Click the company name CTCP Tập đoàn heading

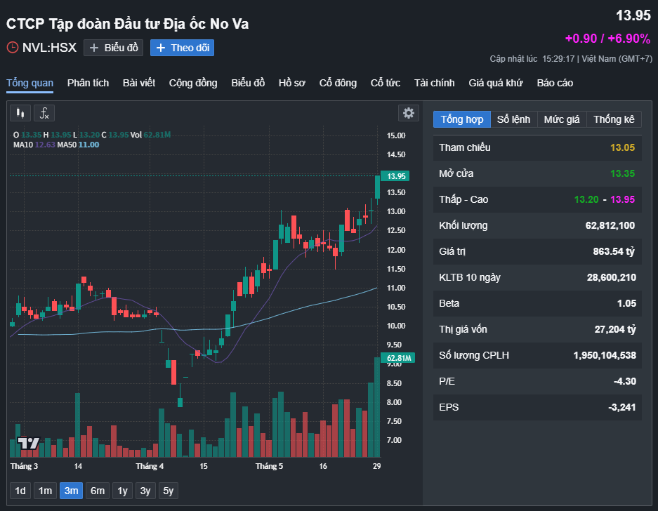pyautogui.click(x=128, y=24)
